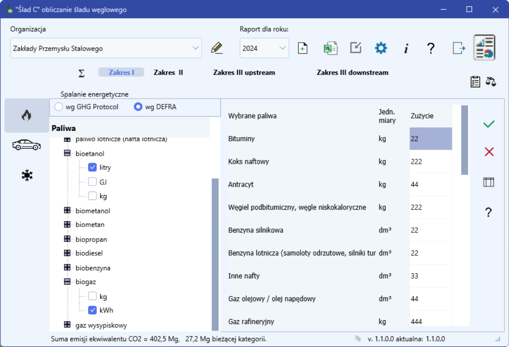
Task: Click the new report document icon
Action: [x=303, y=48]
